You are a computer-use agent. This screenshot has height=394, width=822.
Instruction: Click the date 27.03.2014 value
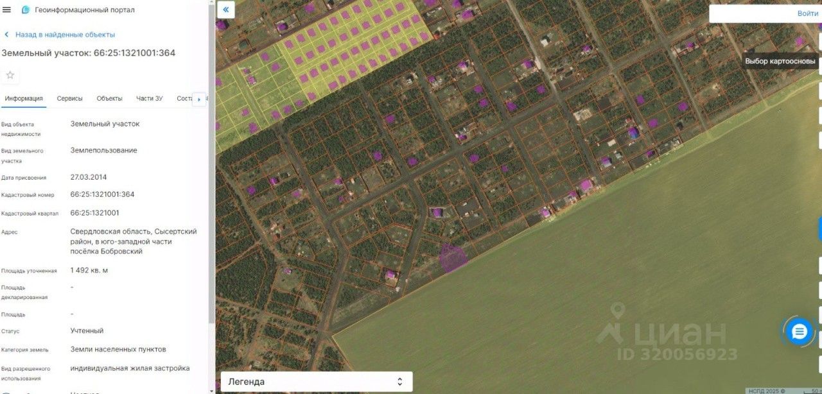point(88,177)
